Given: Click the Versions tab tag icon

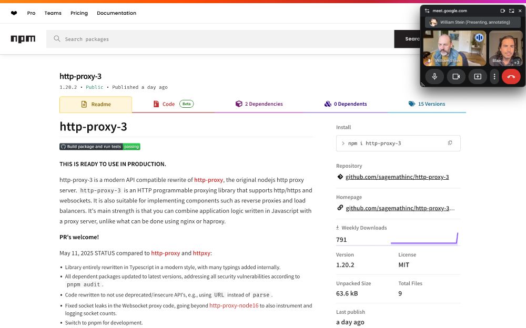Looking at the screenshot, I should click(x=412, y=104).
